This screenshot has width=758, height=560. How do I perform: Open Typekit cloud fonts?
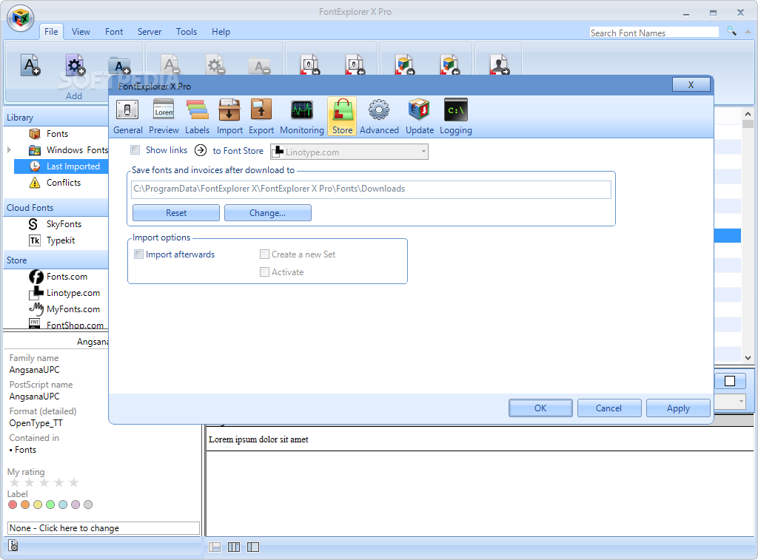(x=61, y=240)
